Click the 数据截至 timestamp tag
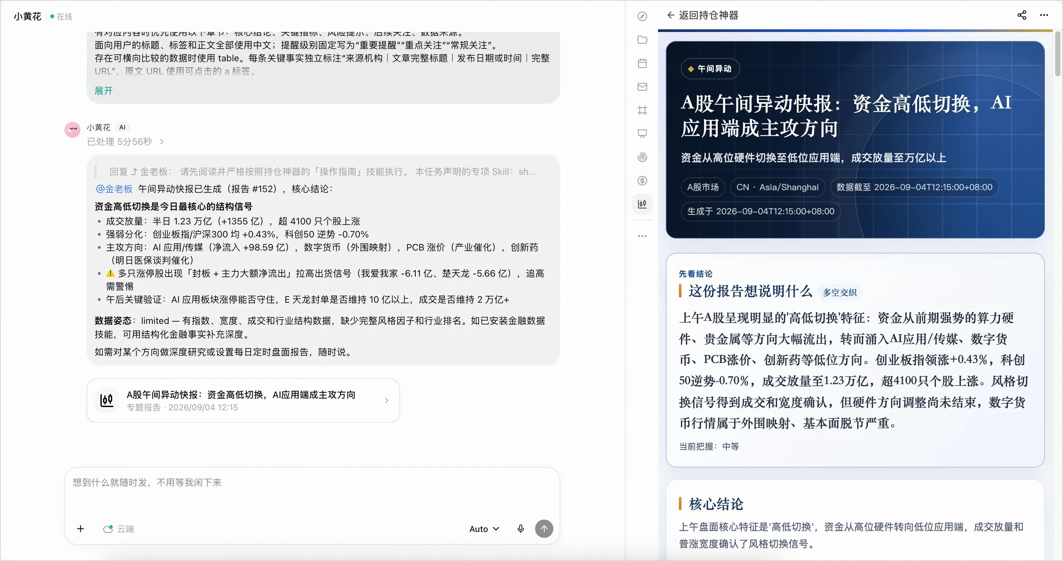 pyautogui.click(x=914, y=187)
